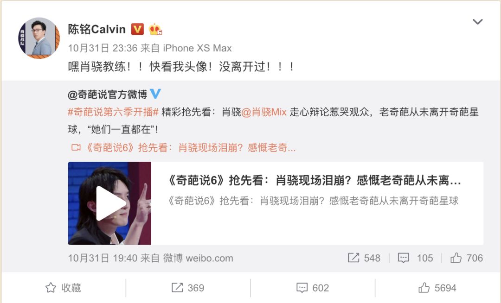
Task: Like this post with 5694 likes
Action: (437, 288)
